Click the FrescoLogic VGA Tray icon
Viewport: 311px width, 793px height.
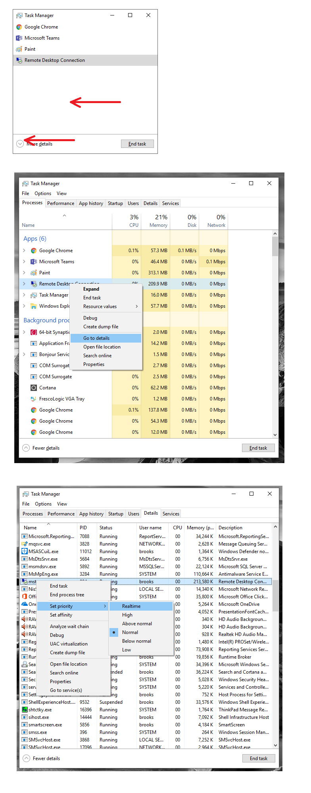pyautogui.click(x=34, y=399)
